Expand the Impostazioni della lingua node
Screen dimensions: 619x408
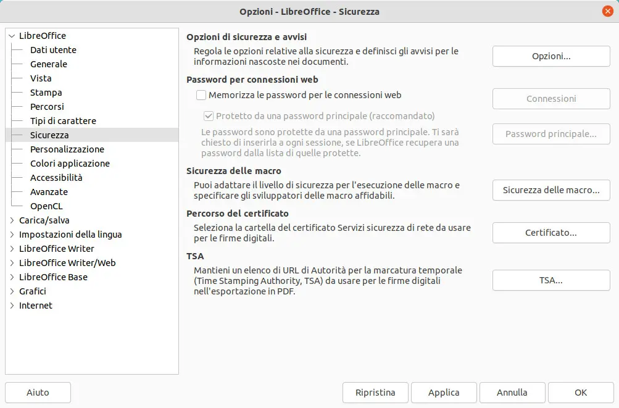[x=12, y=235]
